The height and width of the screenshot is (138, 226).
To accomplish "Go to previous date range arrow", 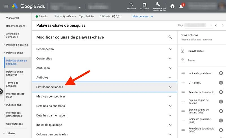I will (216, 25).
